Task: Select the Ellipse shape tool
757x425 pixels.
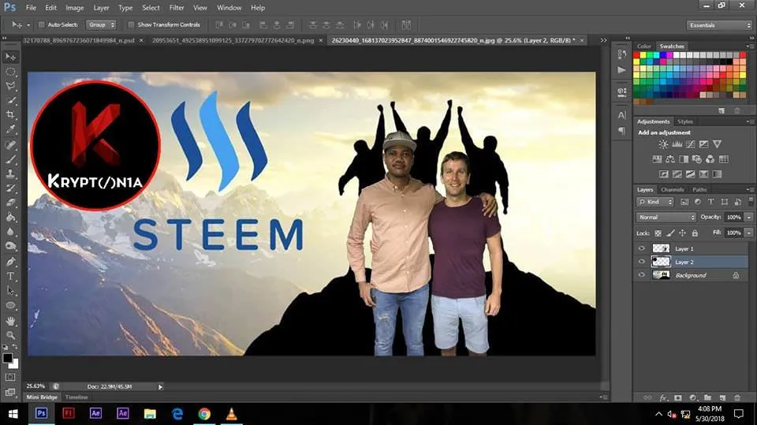Action: pos(10,306)
